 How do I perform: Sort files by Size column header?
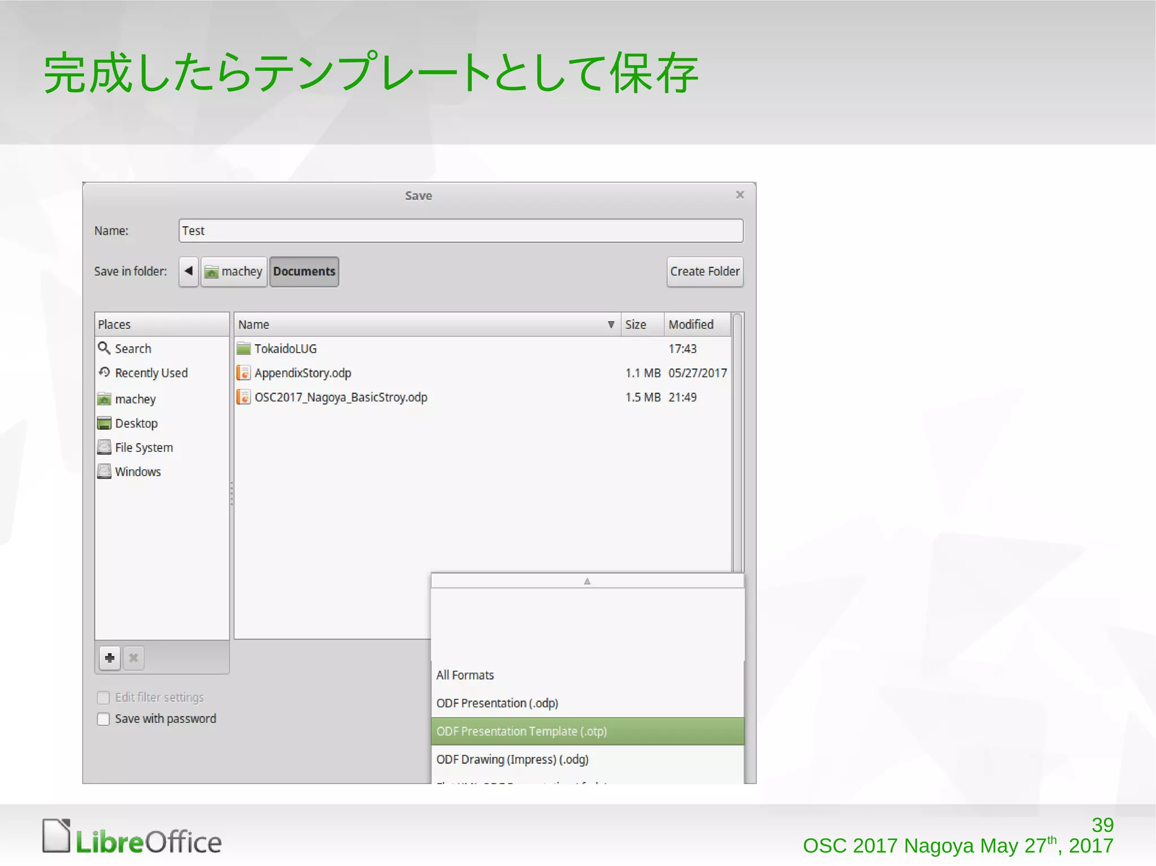(642, 324)
